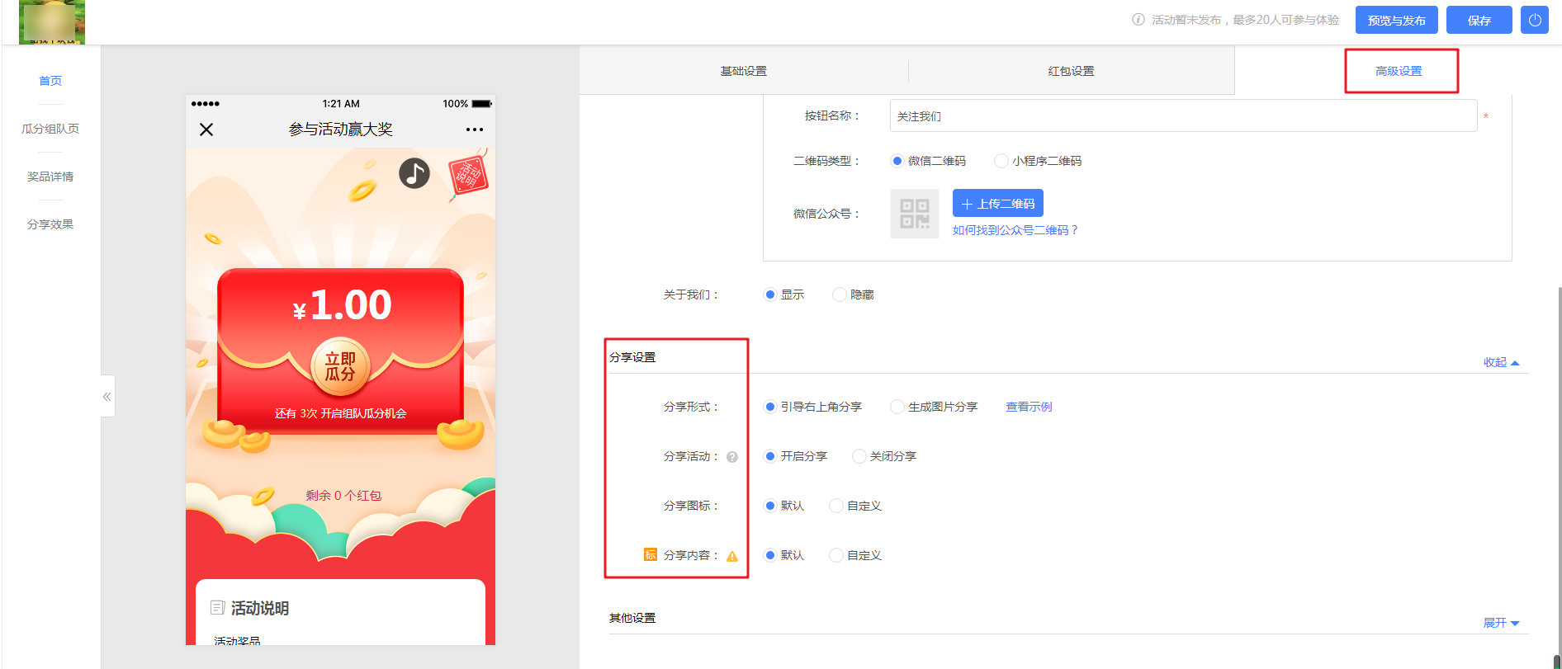
Task: Click 上传二维码 button
Action: click(997, 203)
